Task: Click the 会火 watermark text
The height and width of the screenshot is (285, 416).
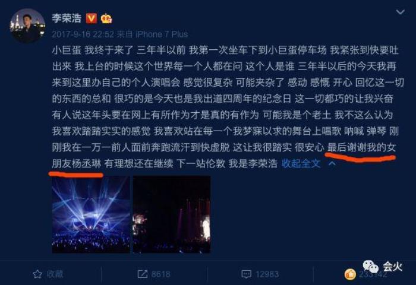Action: (x=392, y=267)
